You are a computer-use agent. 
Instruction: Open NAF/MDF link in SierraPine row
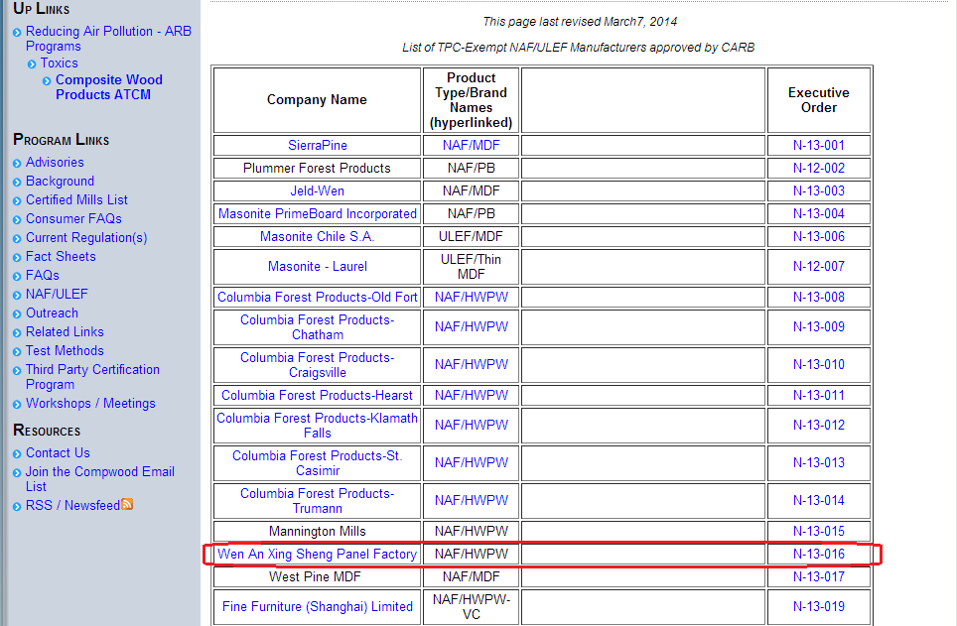(472, 145)
